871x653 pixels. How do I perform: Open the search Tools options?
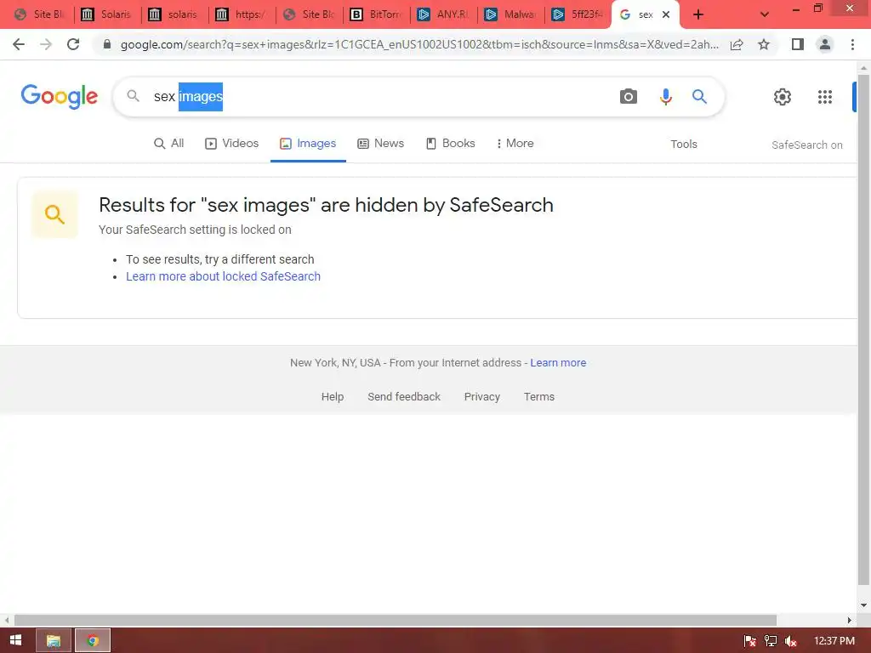click(683, 145)
